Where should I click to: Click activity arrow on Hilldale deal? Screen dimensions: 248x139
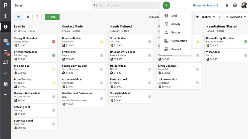click(x=150, y=69)
